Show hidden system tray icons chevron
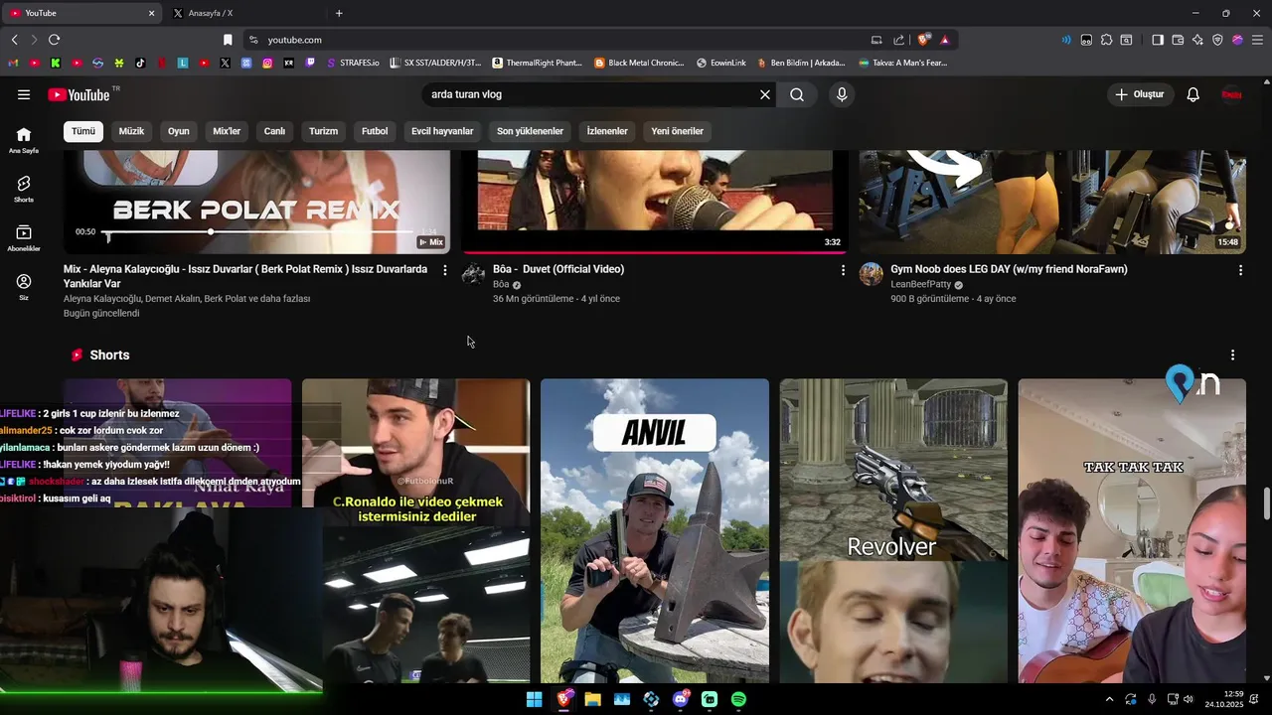 coord(1109,699)
